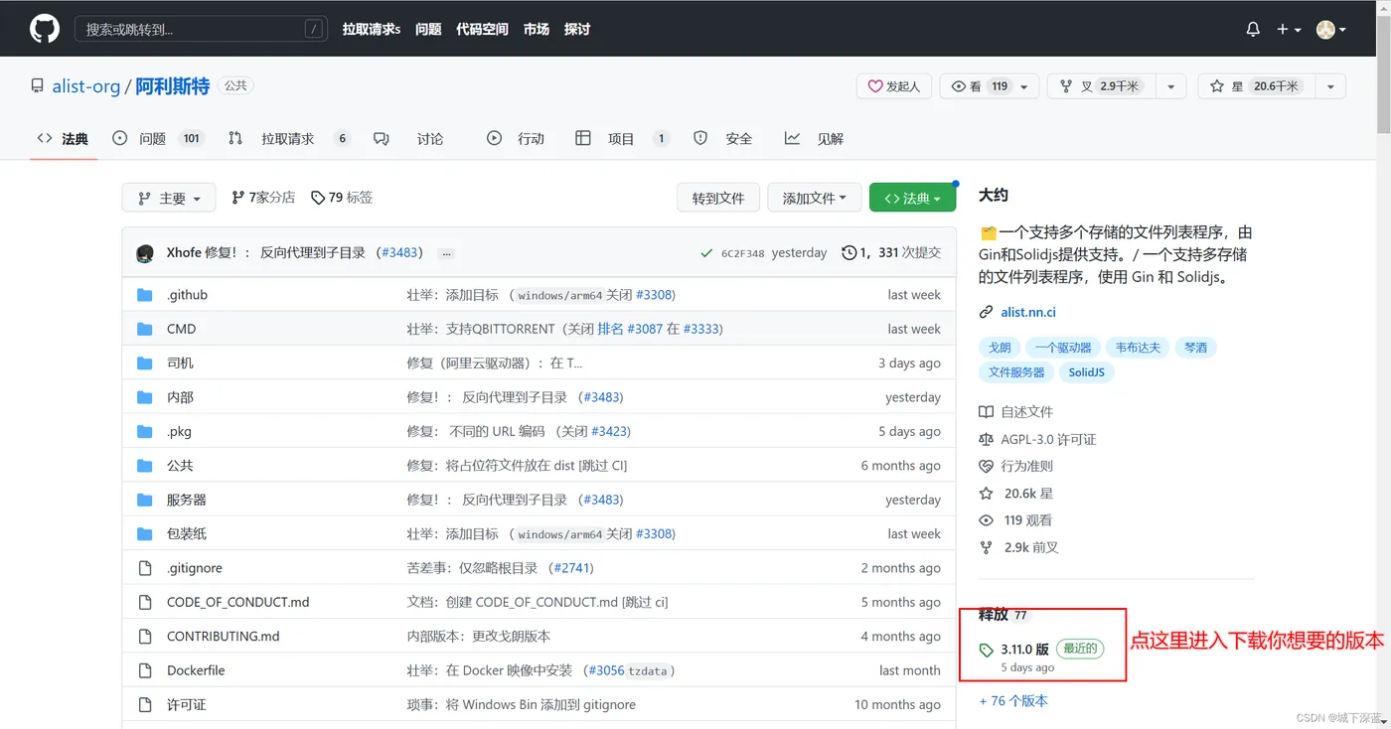
Task: Open the user avatar menu
Action: (x=1331, y=30)
